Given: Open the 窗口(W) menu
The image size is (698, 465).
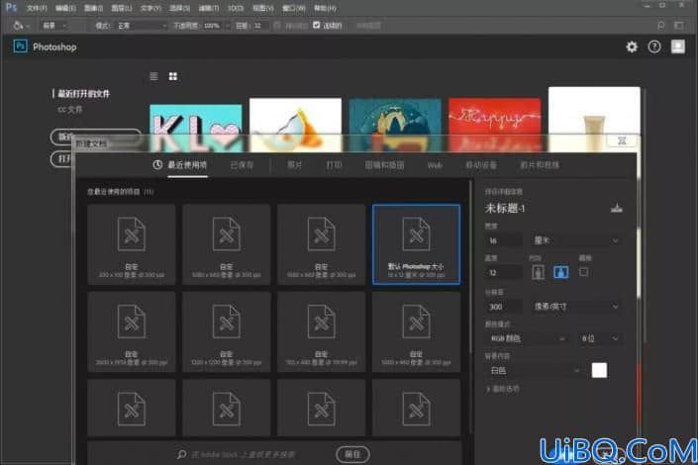Looking at the screenshot, I should click(x=294, y=8).
